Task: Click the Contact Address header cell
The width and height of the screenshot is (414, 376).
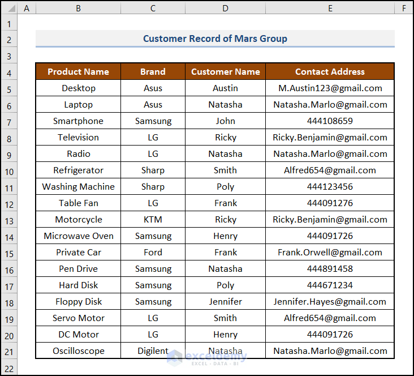Action: point(330,72)
